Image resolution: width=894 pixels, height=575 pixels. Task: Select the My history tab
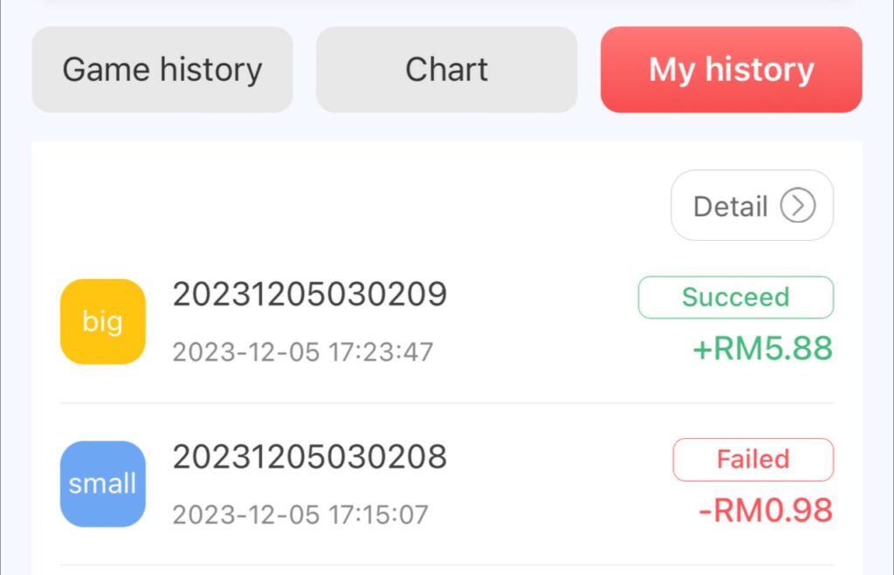pyautogui.click(x=732, y=70)
